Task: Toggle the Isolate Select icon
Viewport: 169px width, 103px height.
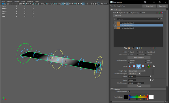Action: coord(90,4)
